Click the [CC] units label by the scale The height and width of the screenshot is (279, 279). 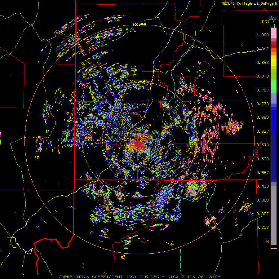pyautogui.click(x=265, y=21)
